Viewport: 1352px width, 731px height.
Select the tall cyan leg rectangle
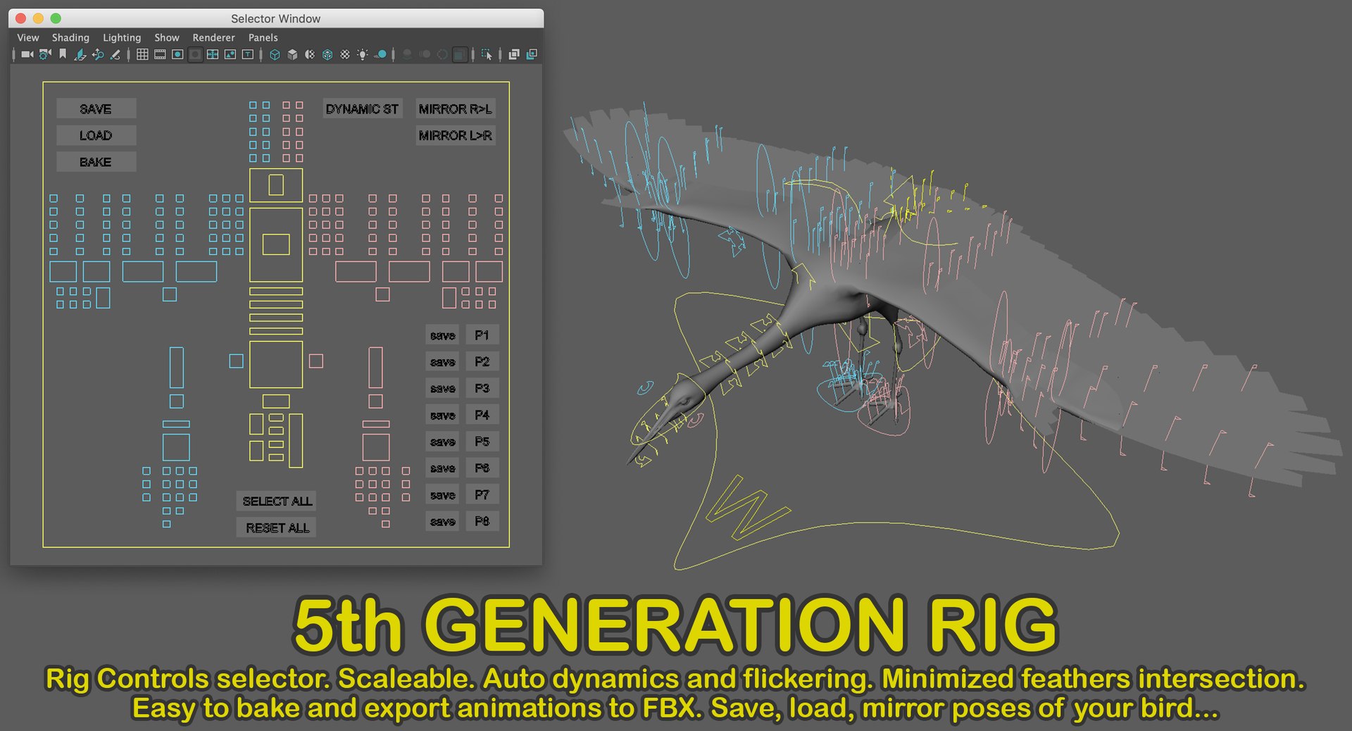(x=177, y=368)
